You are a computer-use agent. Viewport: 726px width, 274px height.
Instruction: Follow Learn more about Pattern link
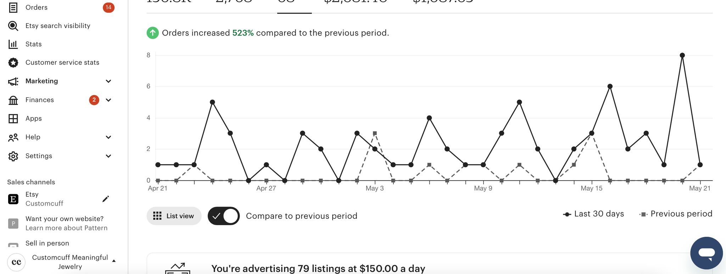[x=66, y=228]
